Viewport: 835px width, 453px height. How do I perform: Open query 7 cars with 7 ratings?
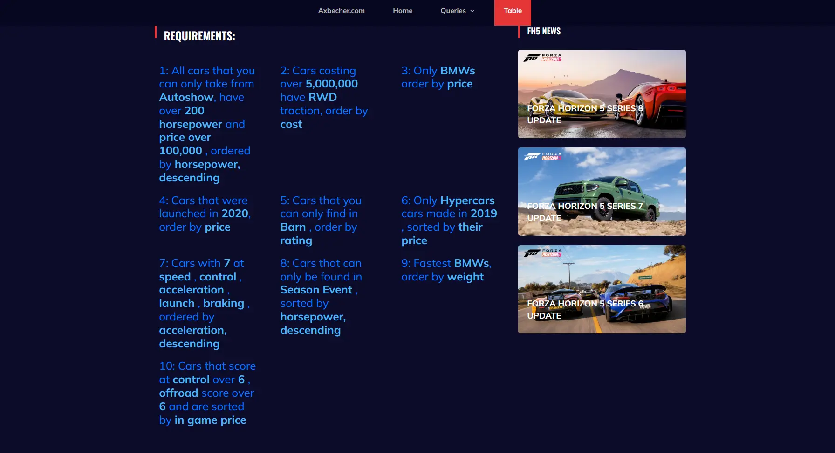coord(205,303)
